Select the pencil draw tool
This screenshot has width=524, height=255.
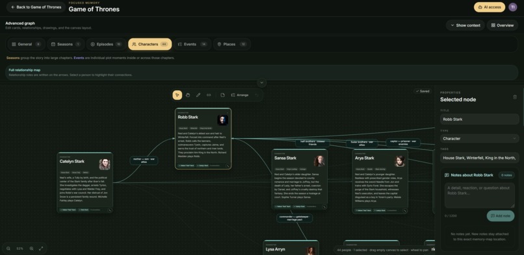coord(198,95)
